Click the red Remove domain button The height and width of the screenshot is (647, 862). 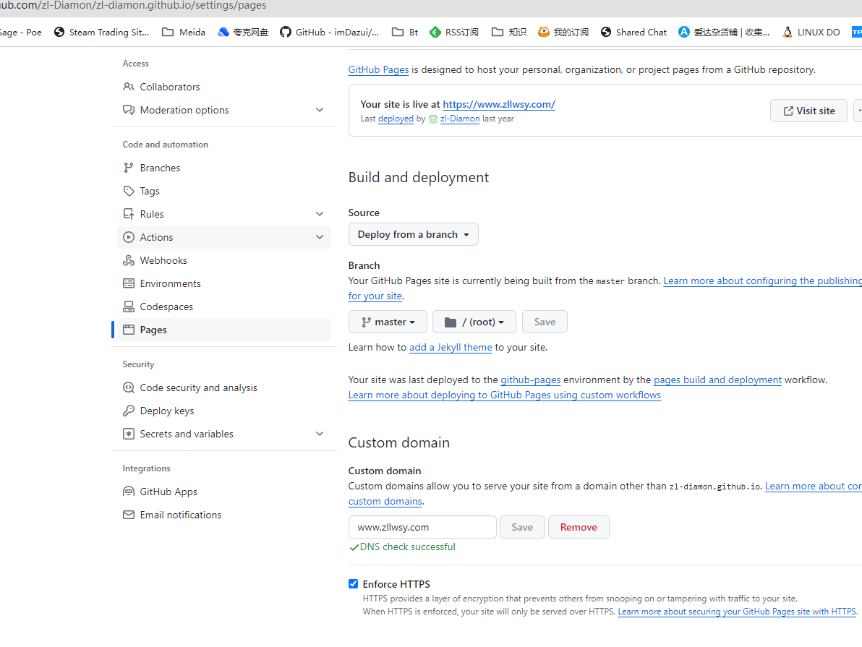(x=579, y=527)
